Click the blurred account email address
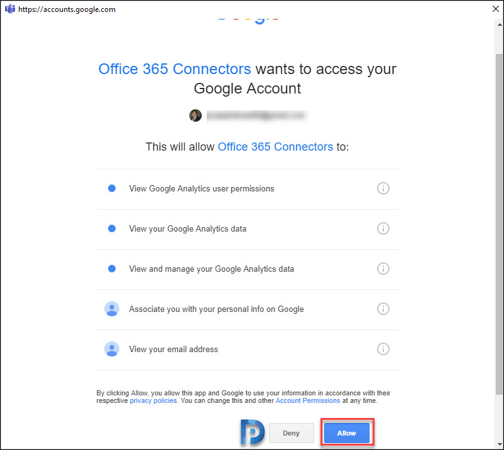The image size is (504, 450). 257,115
